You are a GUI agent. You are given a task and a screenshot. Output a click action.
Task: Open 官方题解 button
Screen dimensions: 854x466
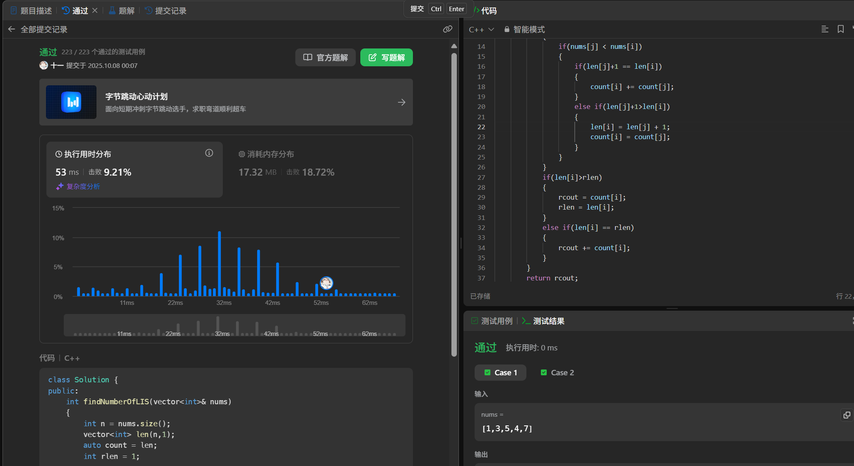326,58
